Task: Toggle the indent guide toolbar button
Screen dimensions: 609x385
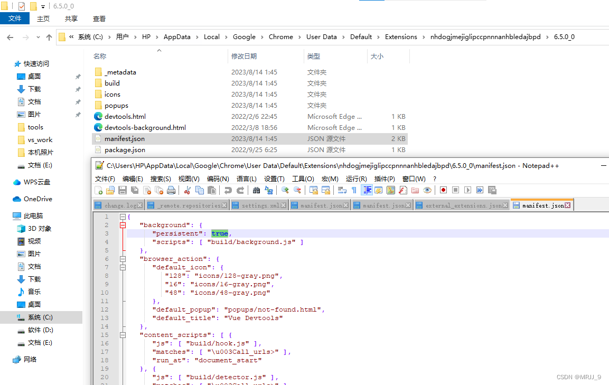Action: pyautogui.click(x=367, y=190)
